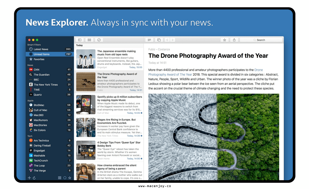
Task: Open the Wages Are Rising in Europe article
Action: tap(109, 128)
